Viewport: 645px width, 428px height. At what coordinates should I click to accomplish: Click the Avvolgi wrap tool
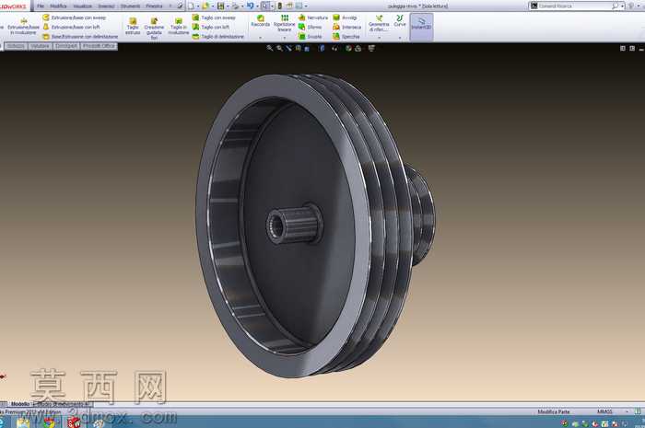click(345, 17)
